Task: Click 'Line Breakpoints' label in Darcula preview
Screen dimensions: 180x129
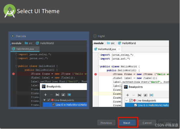Action: click(64, 100)
